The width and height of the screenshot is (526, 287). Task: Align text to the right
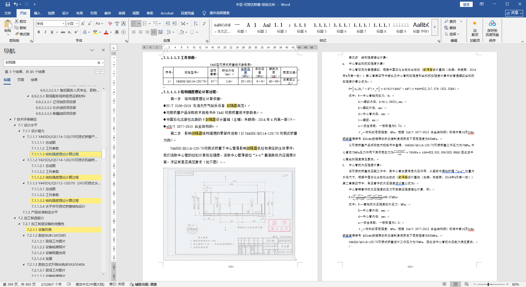pos(147,32)
